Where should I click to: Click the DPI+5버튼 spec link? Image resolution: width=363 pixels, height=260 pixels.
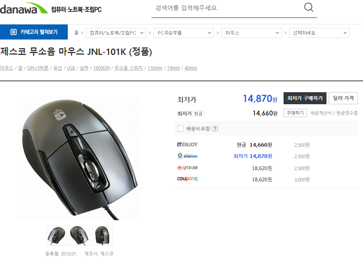38,68
